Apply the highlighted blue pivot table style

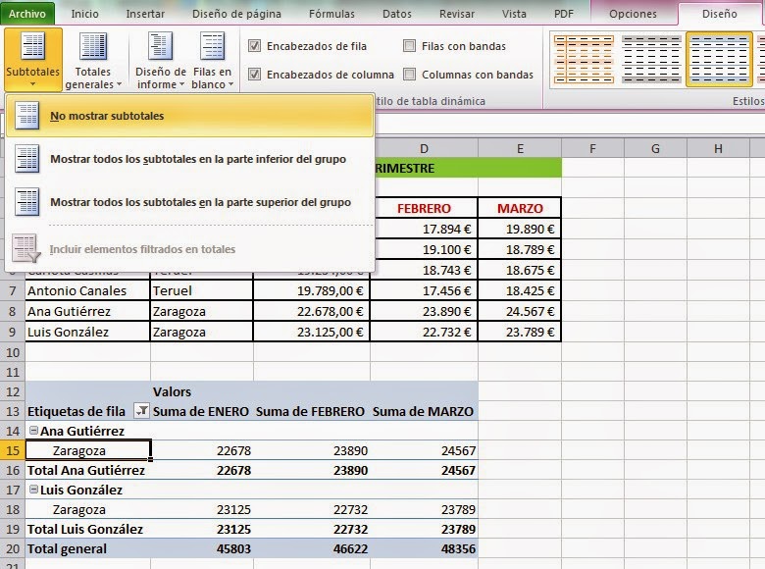point(719,59)
